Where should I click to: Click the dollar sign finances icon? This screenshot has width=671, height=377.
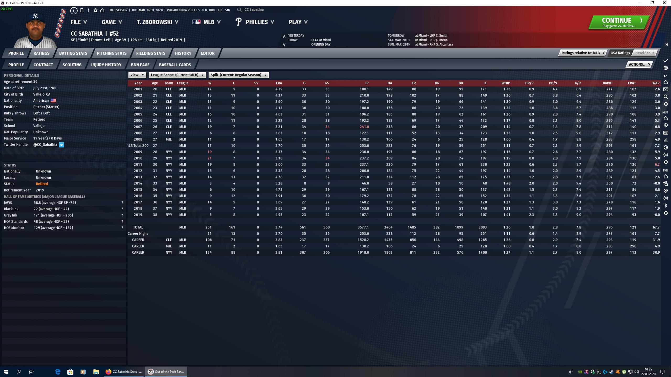tap(665, 205)
